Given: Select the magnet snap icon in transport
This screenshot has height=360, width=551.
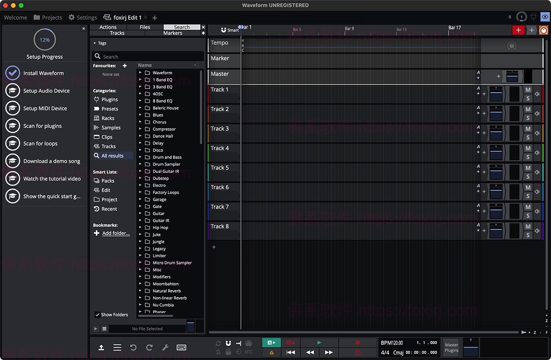Looking at the screenshot, I should tap(228, 343).
